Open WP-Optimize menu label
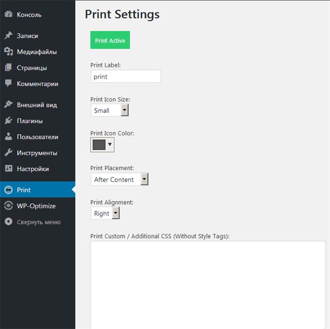 (x=36, y=206)
